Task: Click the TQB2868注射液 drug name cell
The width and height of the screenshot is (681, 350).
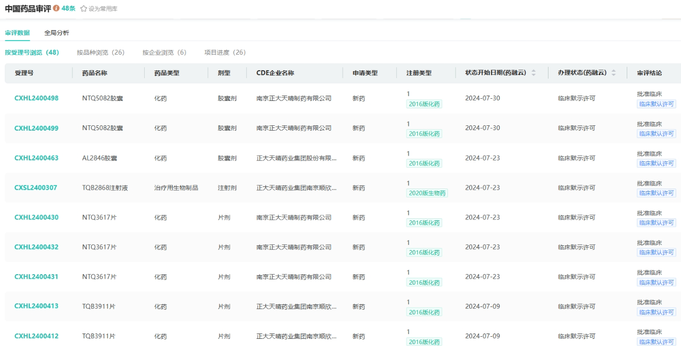Action: 105,187
